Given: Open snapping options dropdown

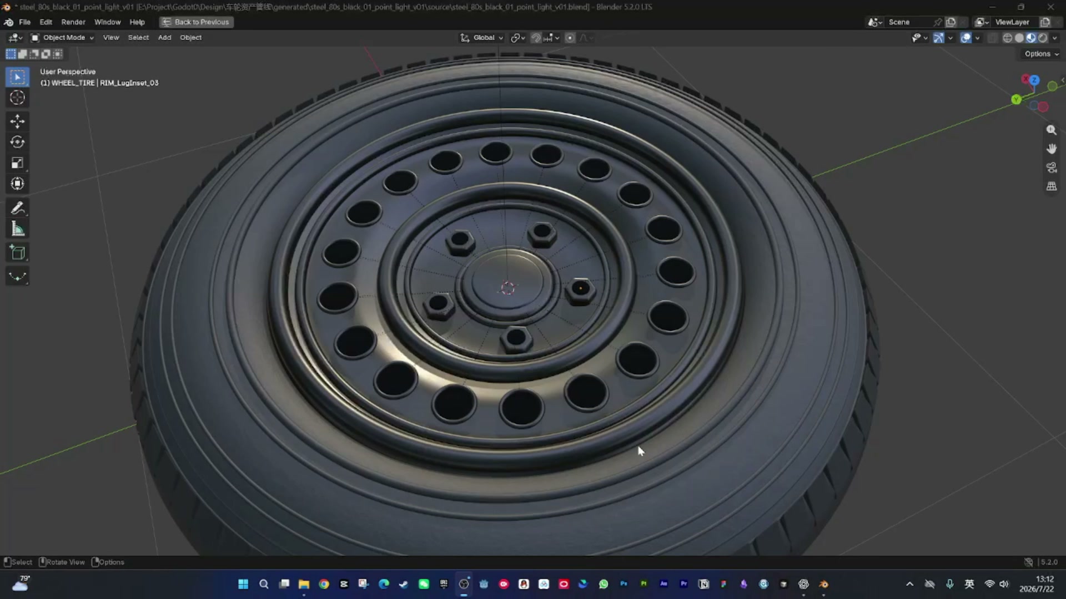Looking at the screenshot, I should tap(552, 38).
